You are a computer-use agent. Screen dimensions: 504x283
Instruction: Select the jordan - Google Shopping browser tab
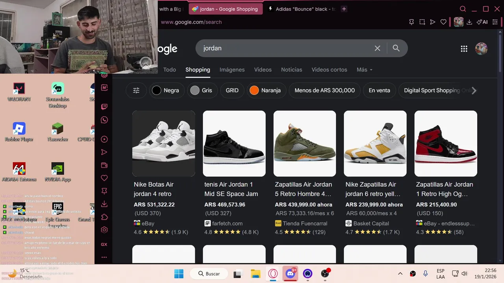coord(225,9)
